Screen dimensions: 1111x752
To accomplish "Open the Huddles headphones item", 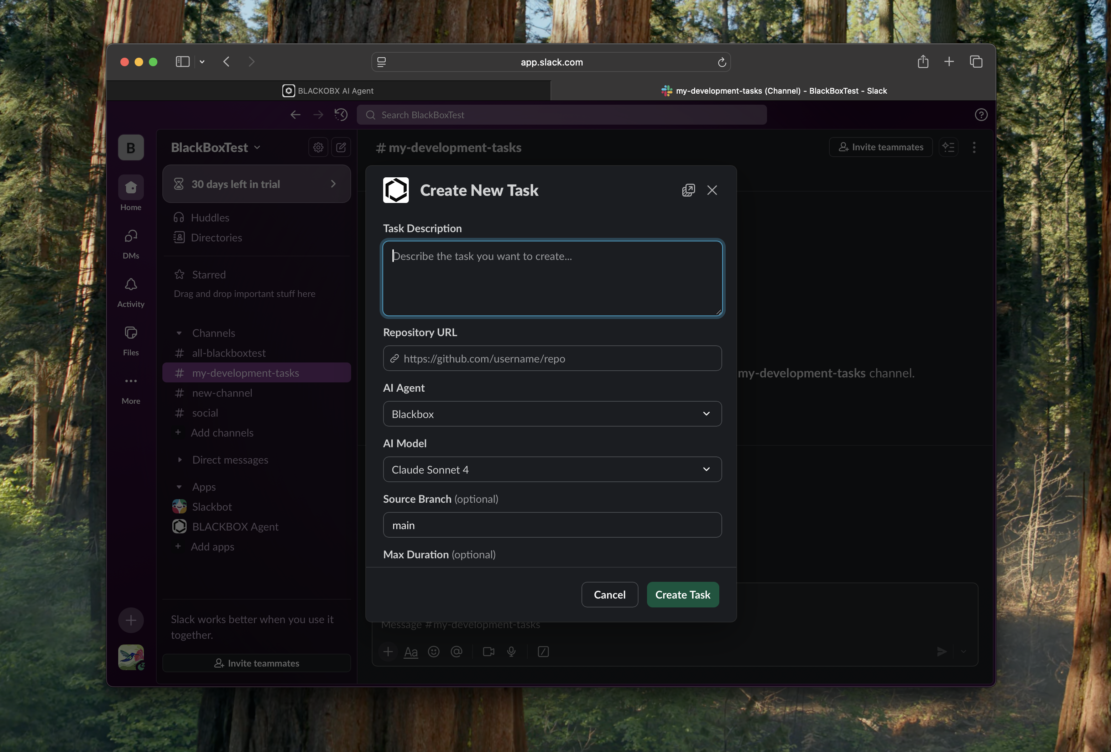I will coord(209,218).
